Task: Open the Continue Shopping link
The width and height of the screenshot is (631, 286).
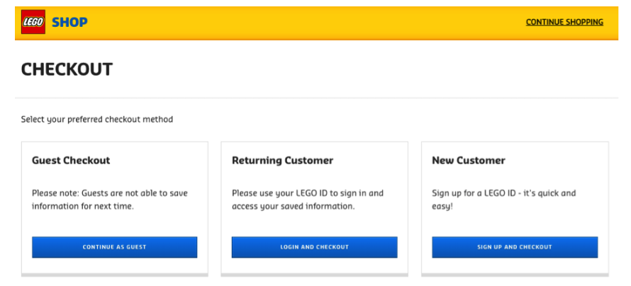Action: pos(564,22)
